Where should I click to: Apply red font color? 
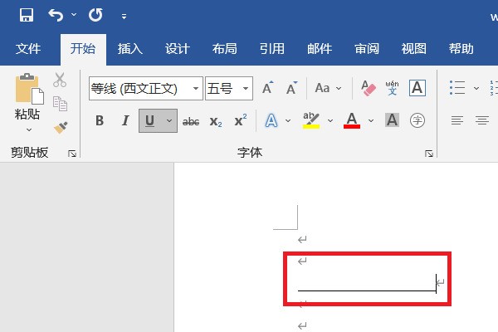pyautogui.click(x=352, y=120)
